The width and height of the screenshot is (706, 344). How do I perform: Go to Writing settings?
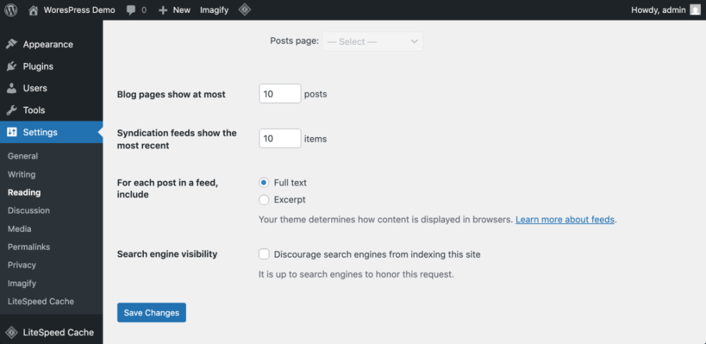tap(21, 175)
